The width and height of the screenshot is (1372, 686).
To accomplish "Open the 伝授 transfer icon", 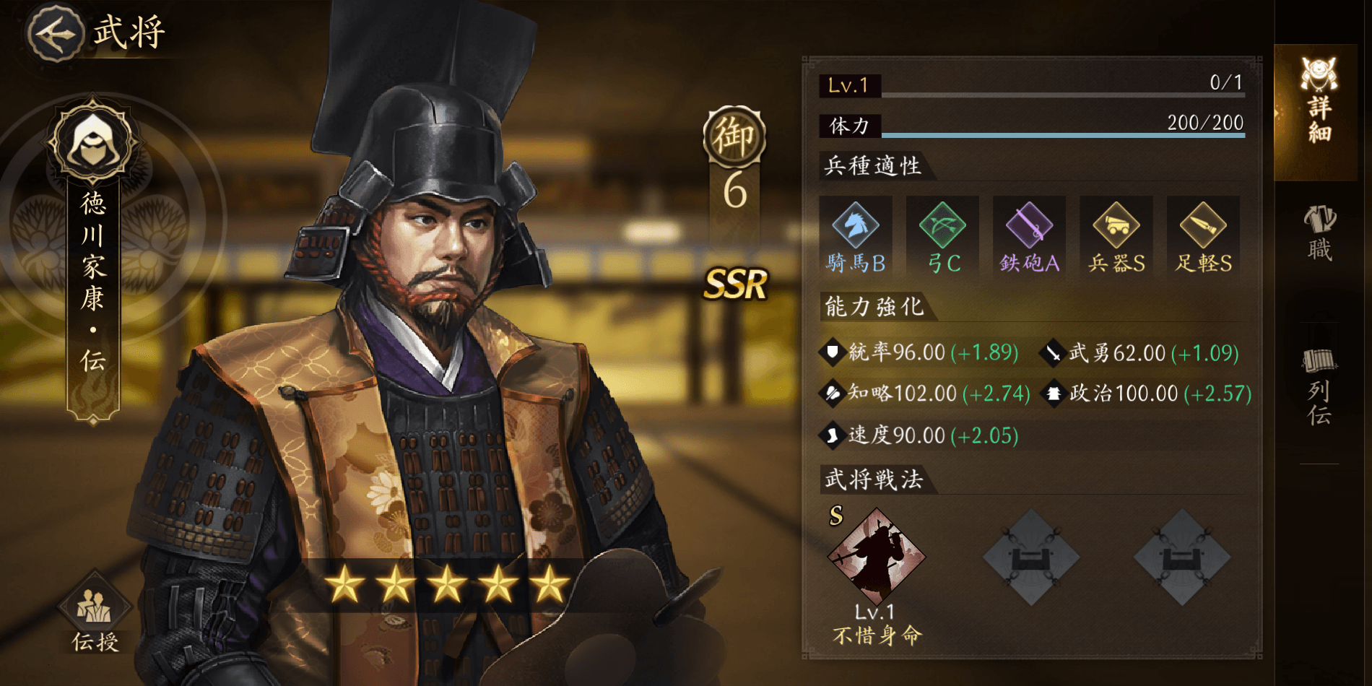I will [95, 610].
